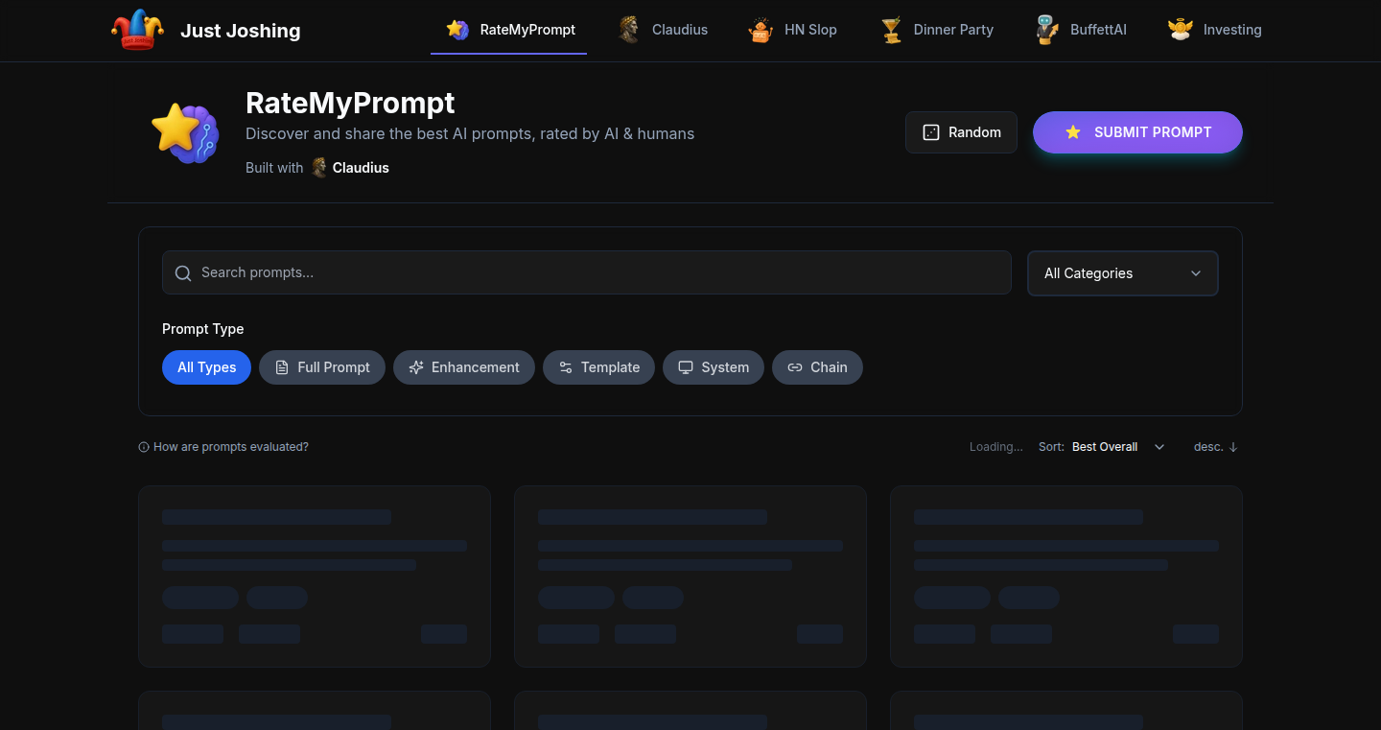Image resolution: width=1381 pixels, height=730 pixels.
Task: Click the down arrow next to desc.
Action: (1233, 447)
